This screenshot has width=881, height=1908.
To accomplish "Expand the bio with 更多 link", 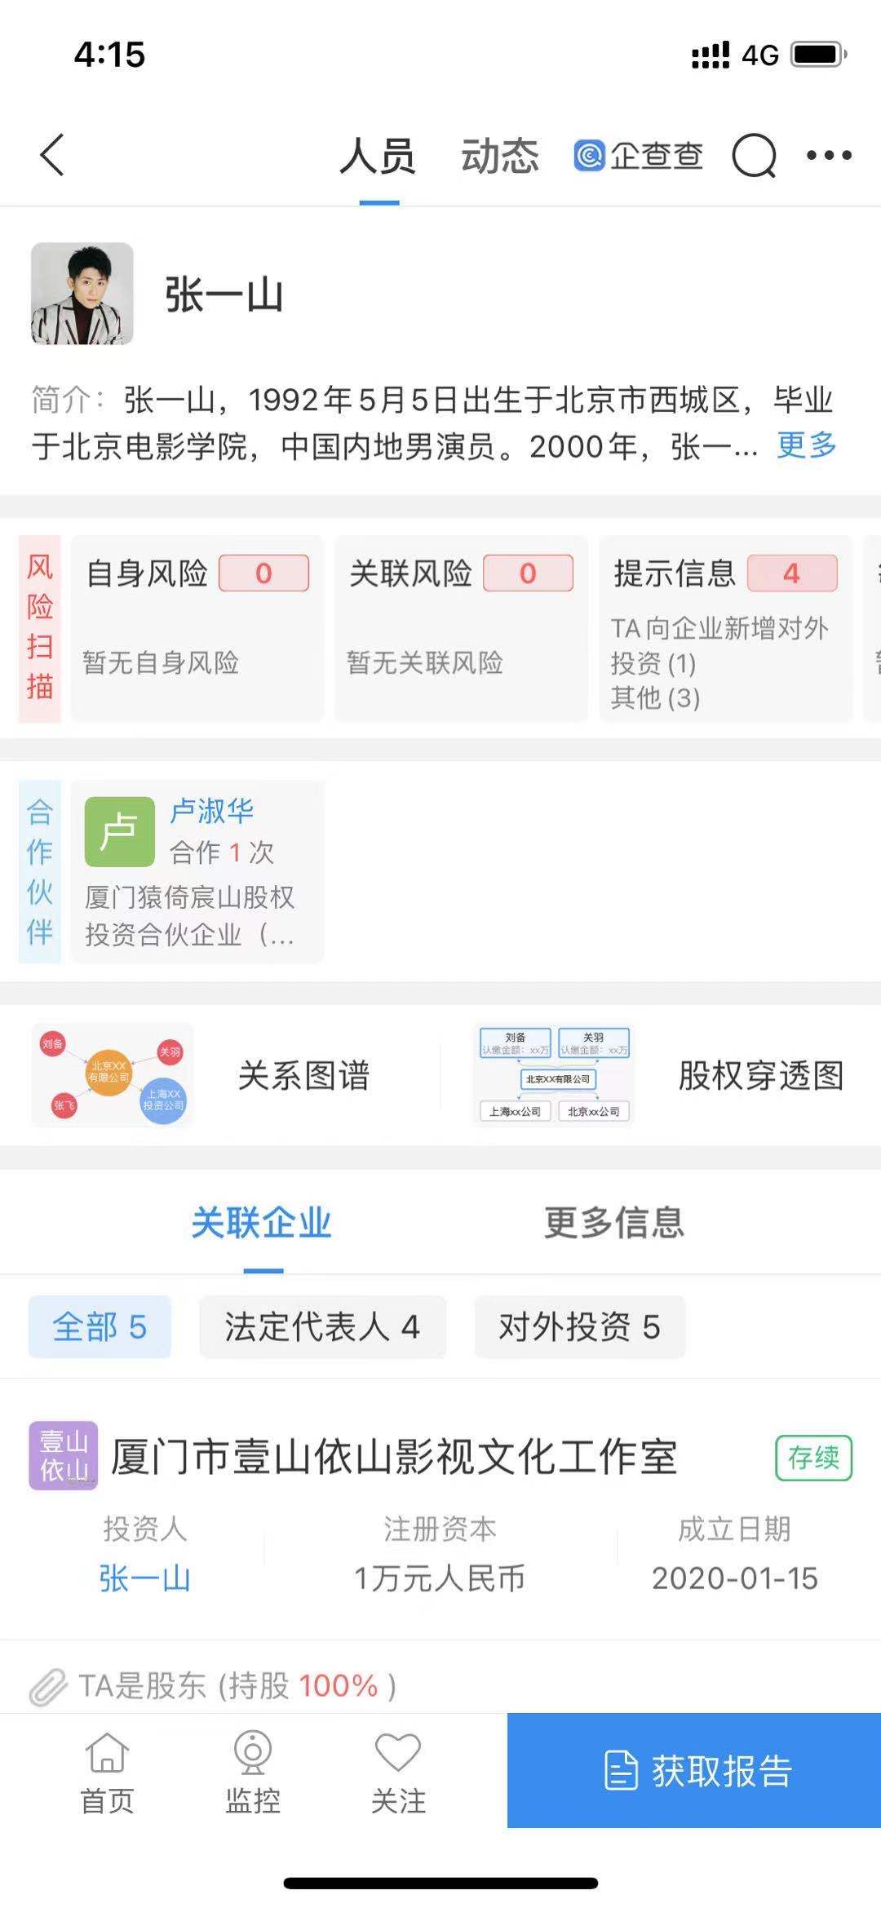I will pos(807,445).
